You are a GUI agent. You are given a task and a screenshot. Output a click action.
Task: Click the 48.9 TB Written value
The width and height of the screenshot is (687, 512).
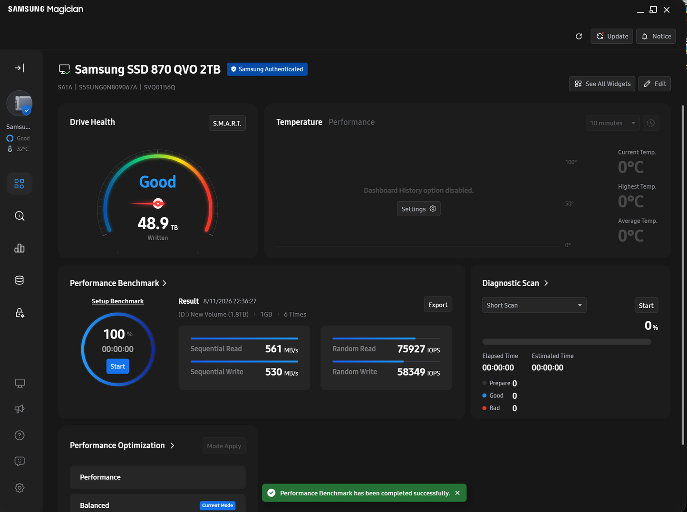point(158,223)
